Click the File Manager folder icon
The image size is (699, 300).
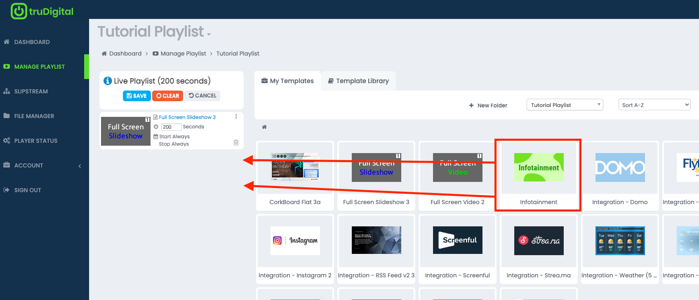(x=7, y=116)
